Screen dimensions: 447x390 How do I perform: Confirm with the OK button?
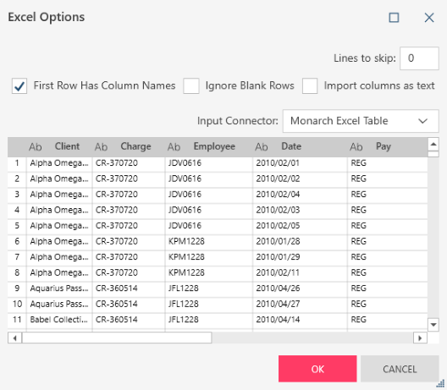(317, 369)
